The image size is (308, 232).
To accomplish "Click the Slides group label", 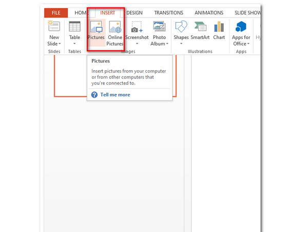I will click(x=54, y=51).
